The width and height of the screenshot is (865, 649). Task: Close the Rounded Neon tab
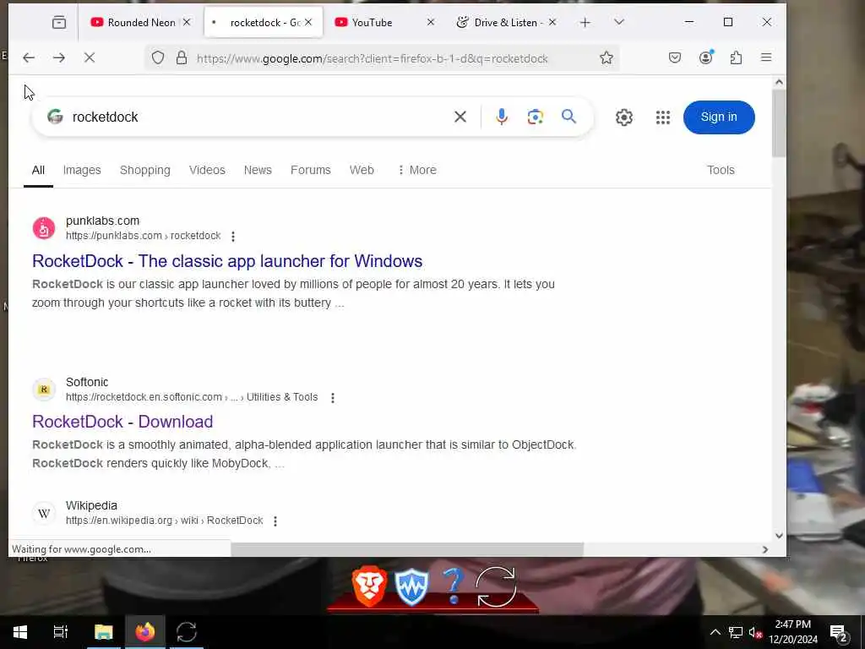pos(187,22)
